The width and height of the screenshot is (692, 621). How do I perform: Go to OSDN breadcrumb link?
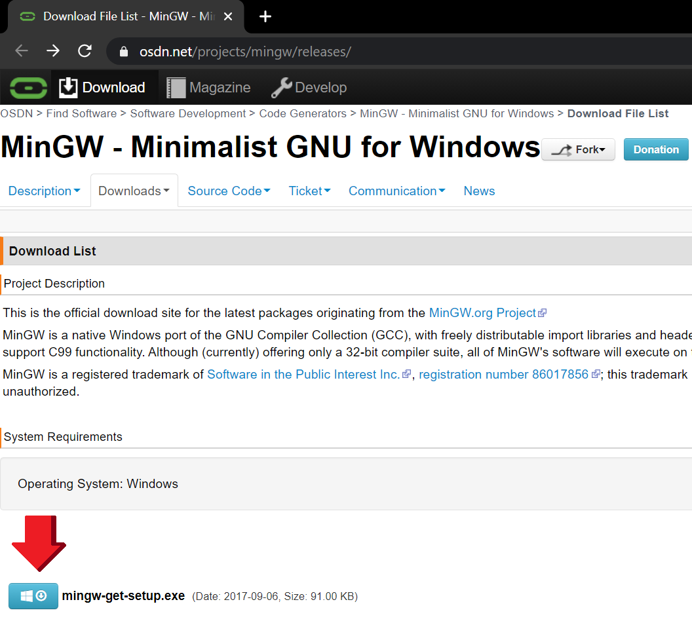coord(16,113)
